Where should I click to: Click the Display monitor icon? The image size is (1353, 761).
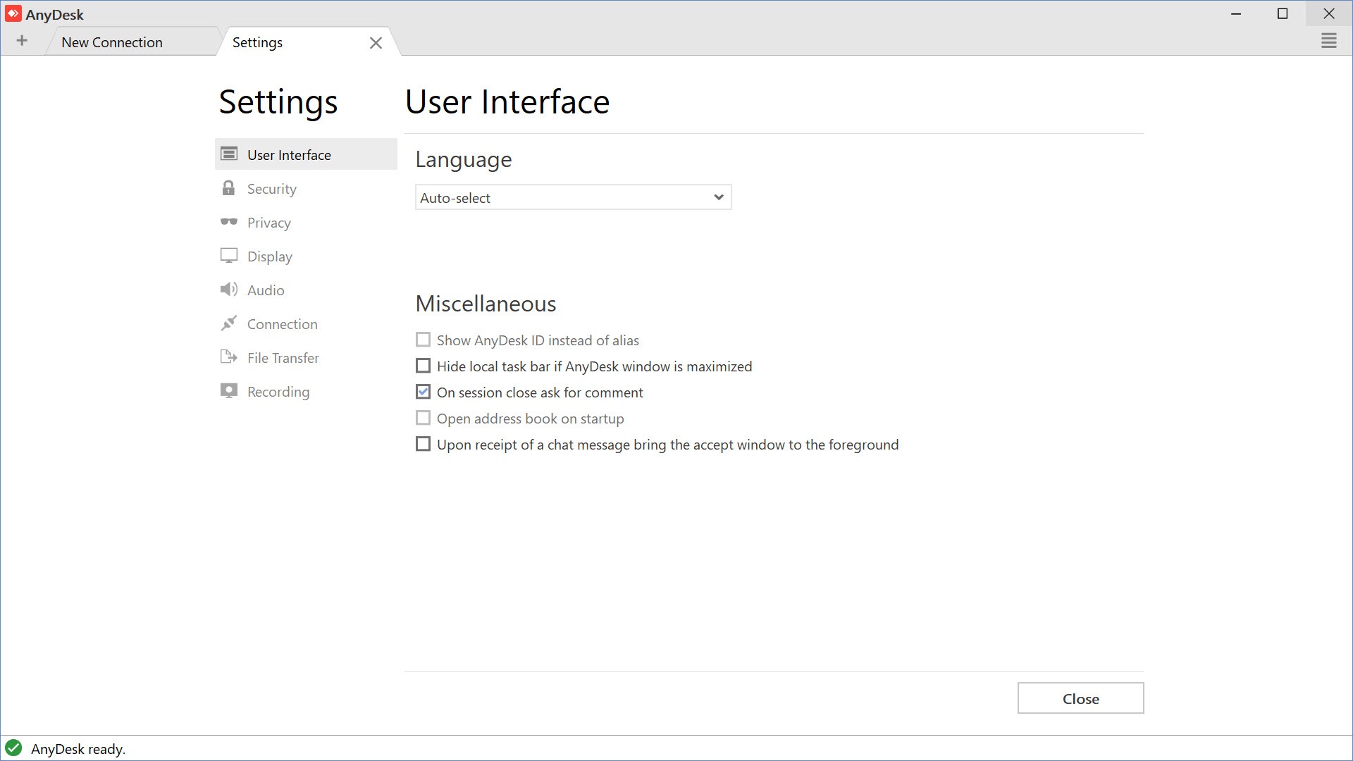tap(228, 256)
